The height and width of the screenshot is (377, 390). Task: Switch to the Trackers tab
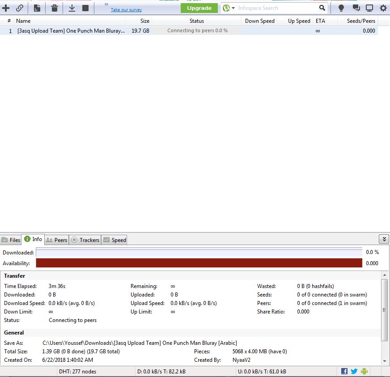click(x=85, y=240)
